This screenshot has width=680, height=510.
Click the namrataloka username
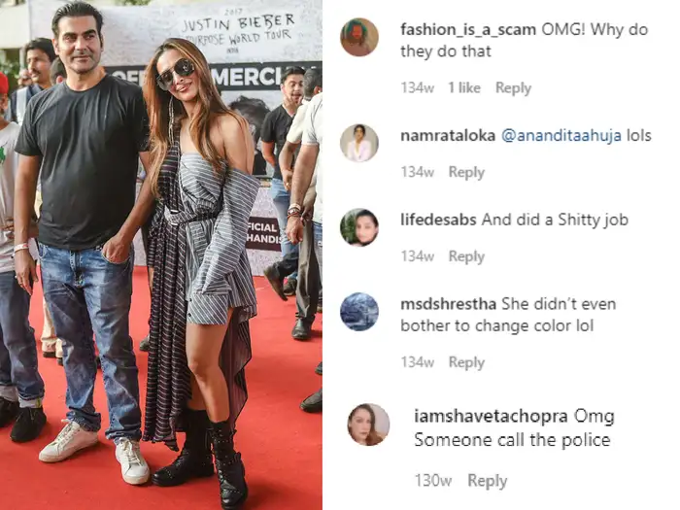[448, 136]
